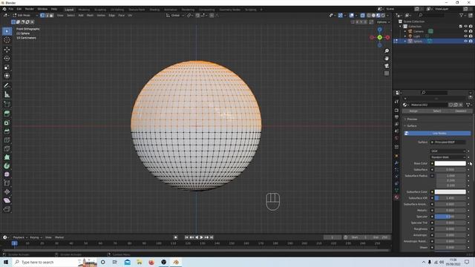This screenshot has height=267, width=475.
Task: Click the Assign material button
Action: (x=413, y=111)
